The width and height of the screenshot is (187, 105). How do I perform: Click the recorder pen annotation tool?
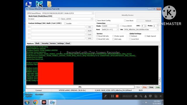click(x=105, y=96)
